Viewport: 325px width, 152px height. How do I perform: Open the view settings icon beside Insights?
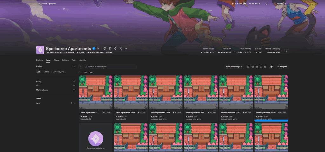pos(271,67)
